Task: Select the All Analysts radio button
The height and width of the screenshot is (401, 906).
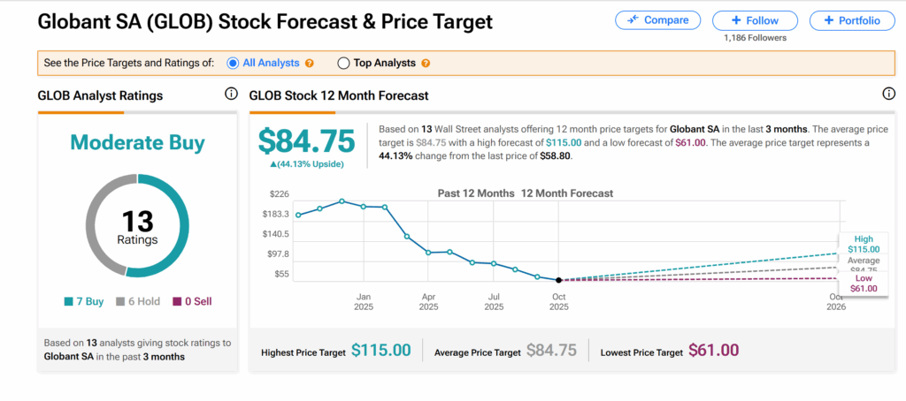Action: (234, 64)
